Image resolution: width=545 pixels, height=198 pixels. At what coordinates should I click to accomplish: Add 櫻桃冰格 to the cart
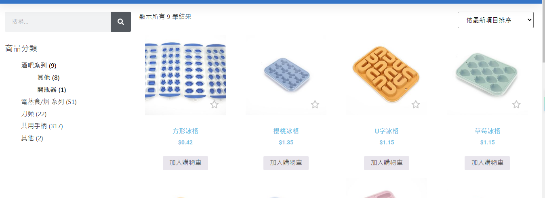click(286, 163)
